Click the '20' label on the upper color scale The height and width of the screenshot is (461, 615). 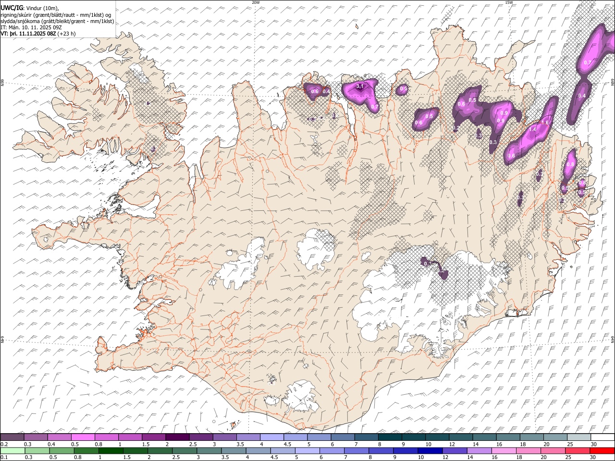[x=547, y=444]
